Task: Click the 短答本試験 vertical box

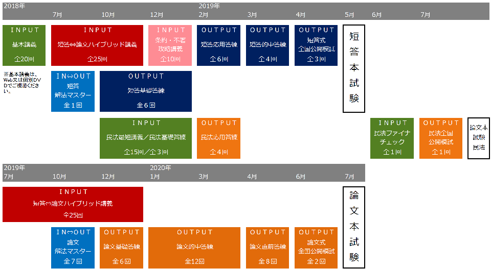Action: click(353, 68)
